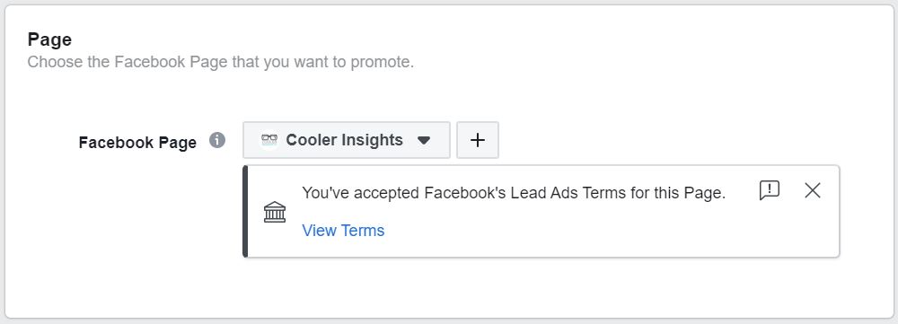Click the caret arrow next to Cooler Insights
Image resolution: width=898 pixels, height=324 pixels.
[x=424, y=140]
